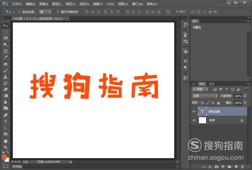Toggle lock transparent pixels

click(x=202, y=103)
